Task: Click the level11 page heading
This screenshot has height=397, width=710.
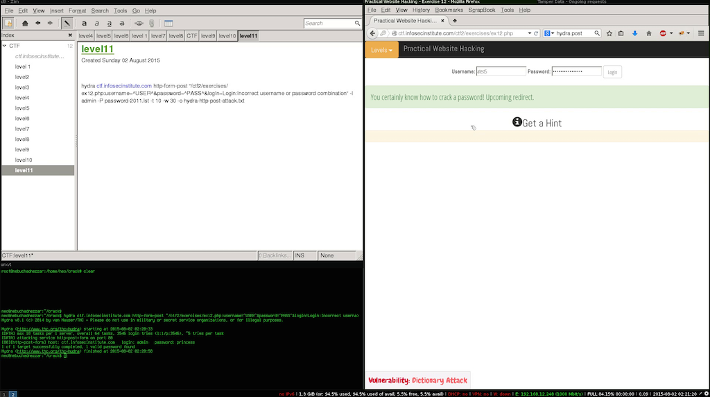Action: [x=97, y=49]
